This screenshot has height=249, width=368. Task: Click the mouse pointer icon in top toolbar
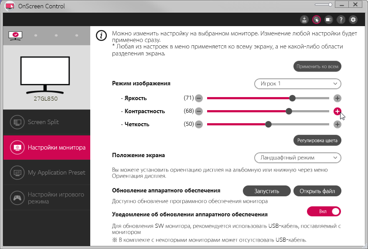point(317,20)
